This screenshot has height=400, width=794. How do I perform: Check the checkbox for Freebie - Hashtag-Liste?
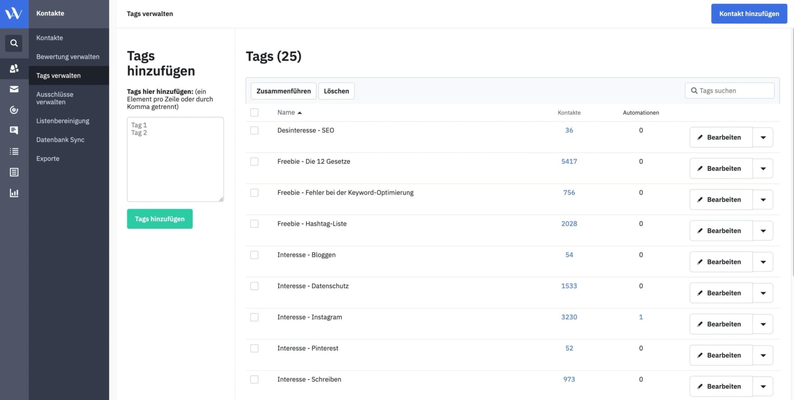pos(254,224)
